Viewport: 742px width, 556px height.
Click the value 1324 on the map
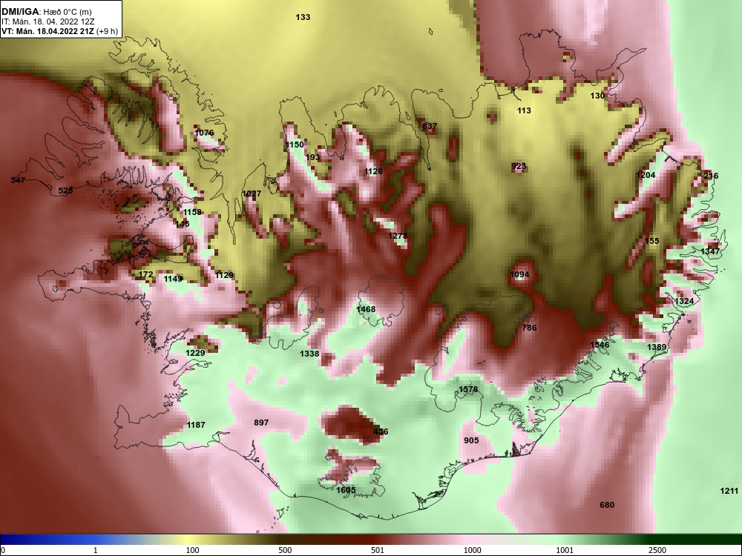(x=684, y=301)
